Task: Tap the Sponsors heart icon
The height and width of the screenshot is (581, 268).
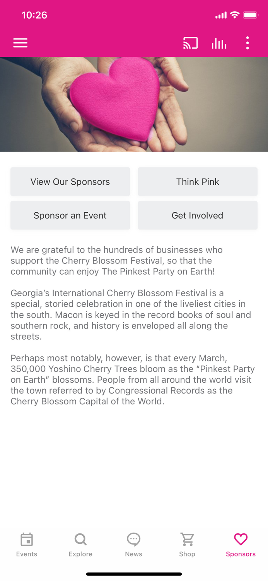Action: [241, 539]
